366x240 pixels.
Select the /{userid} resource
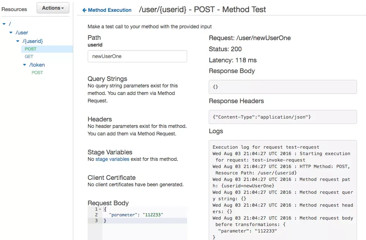click(x=33, y=41)
